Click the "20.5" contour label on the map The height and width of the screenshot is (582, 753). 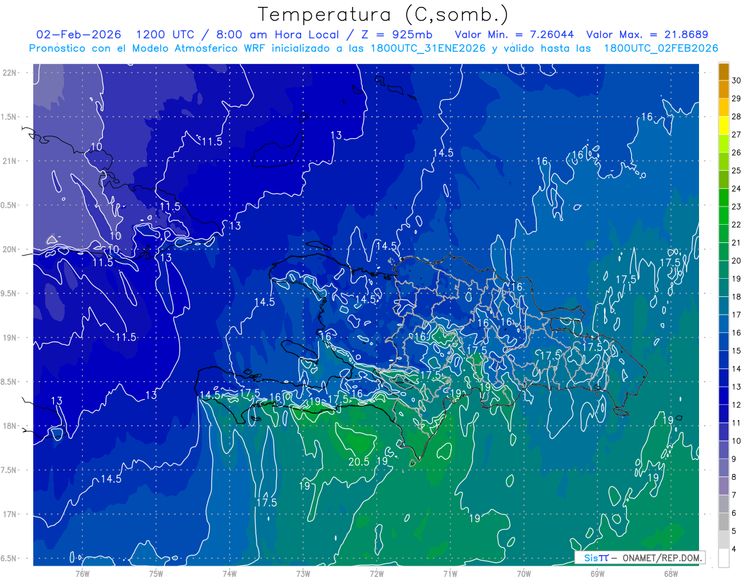coord(358,461)
